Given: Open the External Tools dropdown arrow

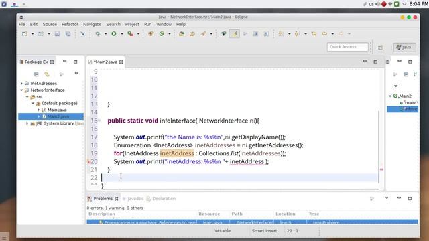Looking at the screenshot, I should tap(139, 34).
